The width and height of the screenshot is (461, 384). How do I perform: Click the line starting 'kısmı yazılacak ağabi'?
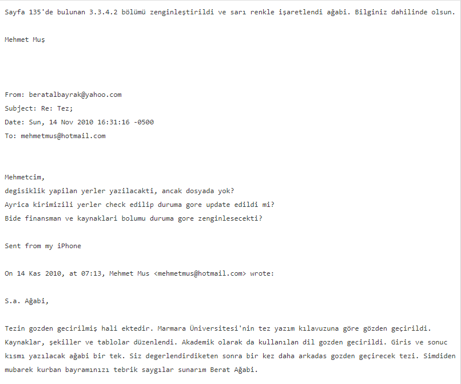[230, 356]
